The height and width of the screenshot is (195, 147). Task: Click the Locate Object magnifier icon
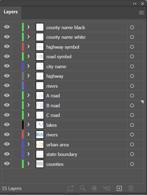pos(83,188)
